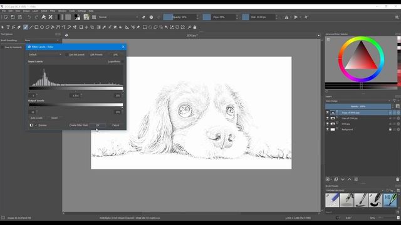Open the layer filter funnel menu
Image resolution: width=401 pixels, height=225 pixels.
coord(394,101)
